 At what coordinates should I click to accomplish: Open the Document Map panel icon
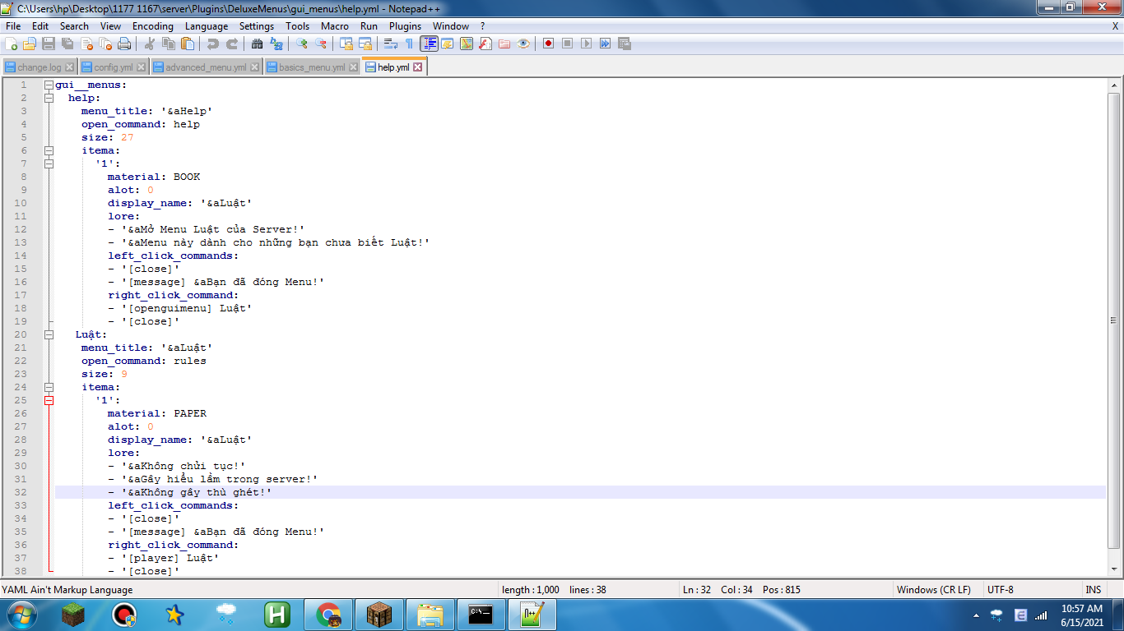(x=467, y=44)
